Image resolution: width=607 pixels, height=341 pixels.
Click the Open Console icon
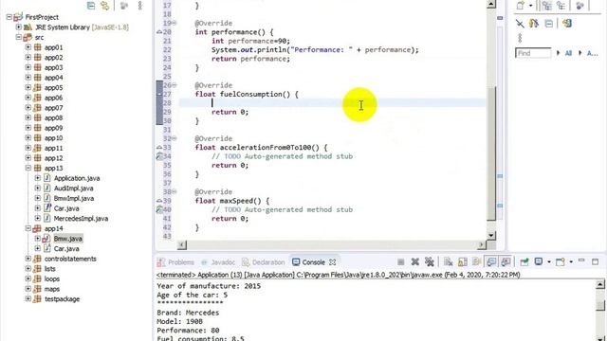(x=561, y=262)
